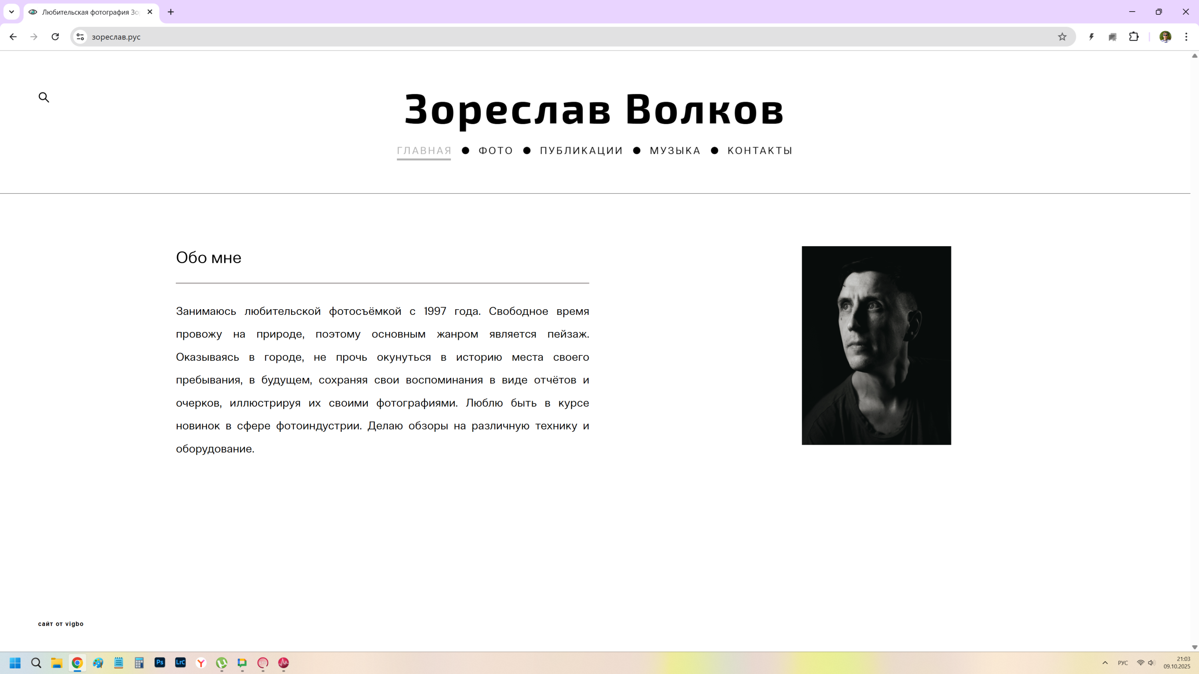Open the ФОТО menu item
Screen dimensions: 1199x674
[495, 151]
